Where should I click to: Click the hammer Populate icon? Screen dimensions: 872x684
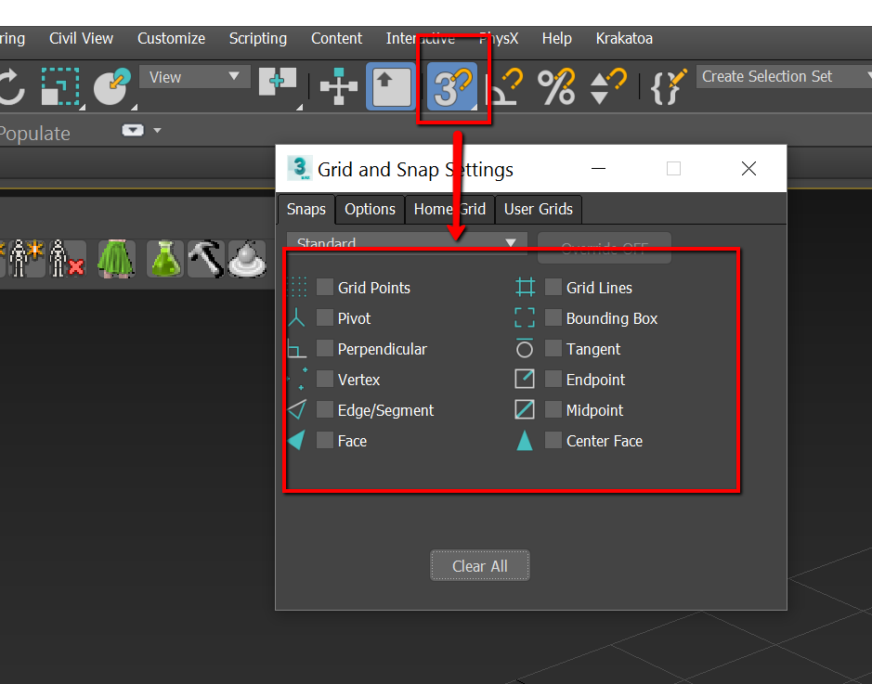[x=206, y=259]
